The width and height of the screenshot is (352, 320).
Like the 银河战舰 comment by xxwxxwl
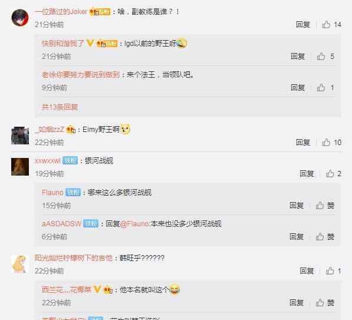coord(333,173)
